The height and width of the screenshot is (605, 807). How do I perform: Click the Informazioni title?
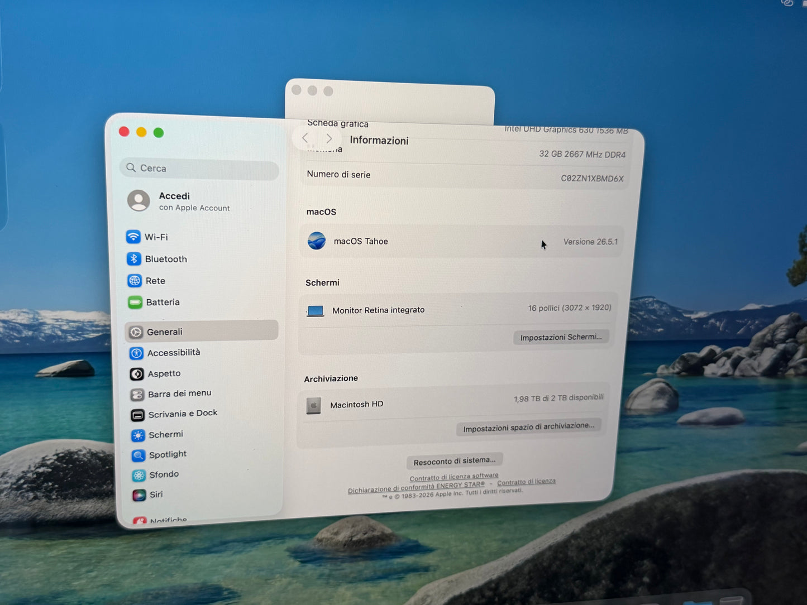pyautogui.click(x=379, y=140)
